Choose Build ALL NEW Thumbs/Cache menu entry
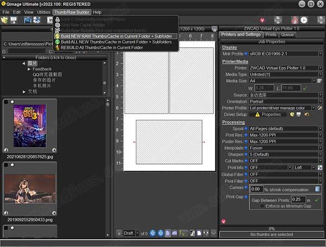The width and height of the screenshot is (326, 247). pyautogui.click(x=116, y=42)
